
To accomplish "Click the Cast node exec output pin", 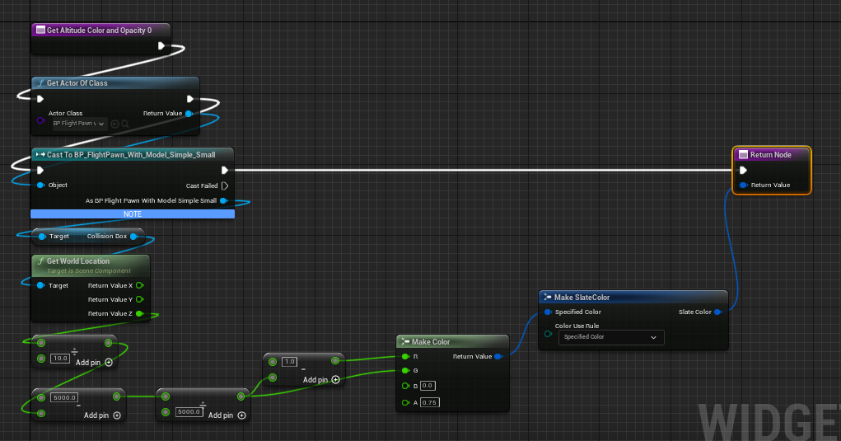I will (225, 170).
